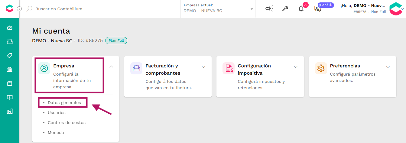
Task: Click the ¡Ganá $! referral chat icon
Action: point(318,9)
